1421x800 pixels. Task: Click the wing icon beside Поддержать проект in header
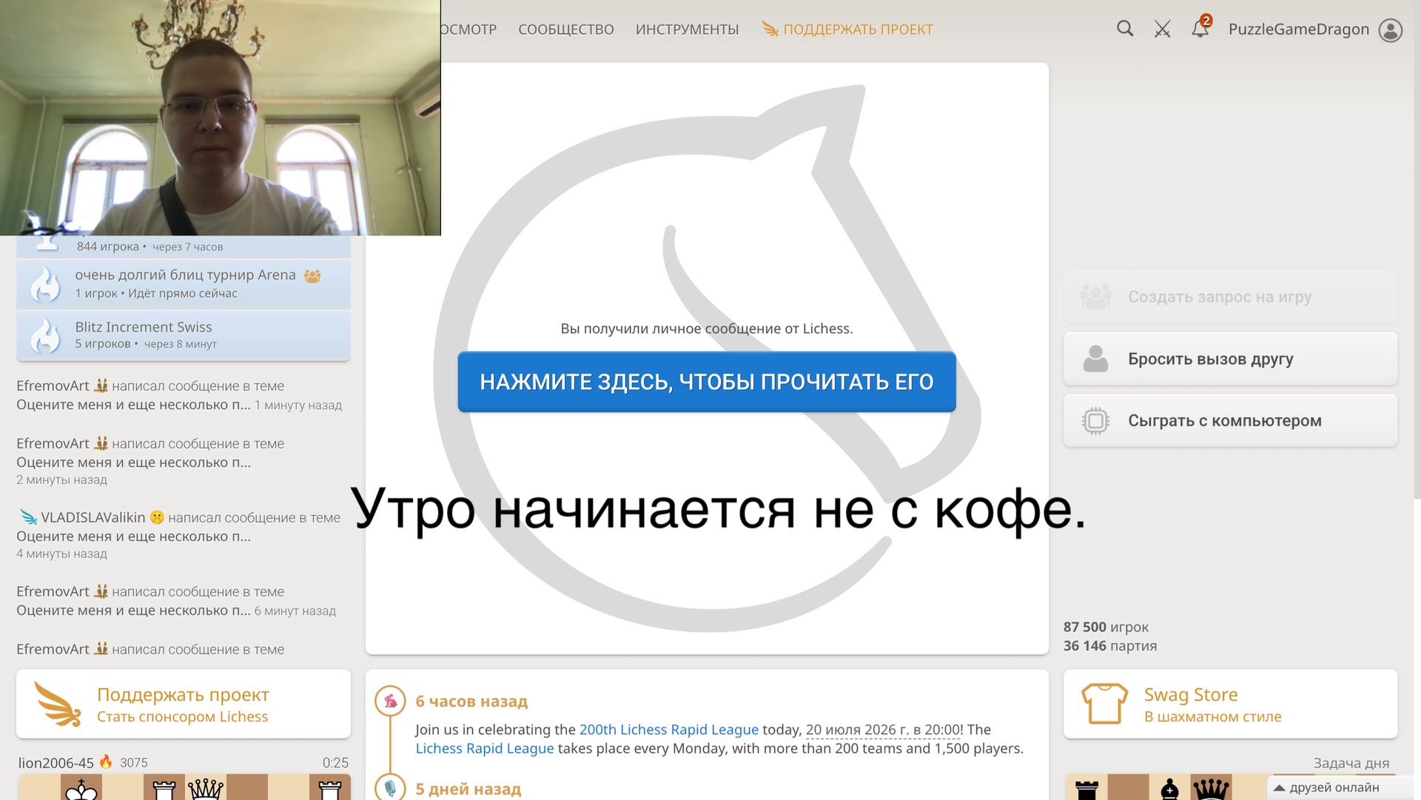[x=770, y=29]
